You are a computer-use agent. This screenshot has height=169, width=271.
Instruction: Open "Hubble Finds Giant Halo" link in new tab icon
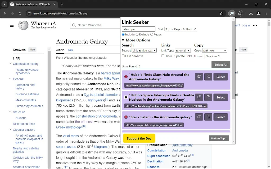click(199, 77)
